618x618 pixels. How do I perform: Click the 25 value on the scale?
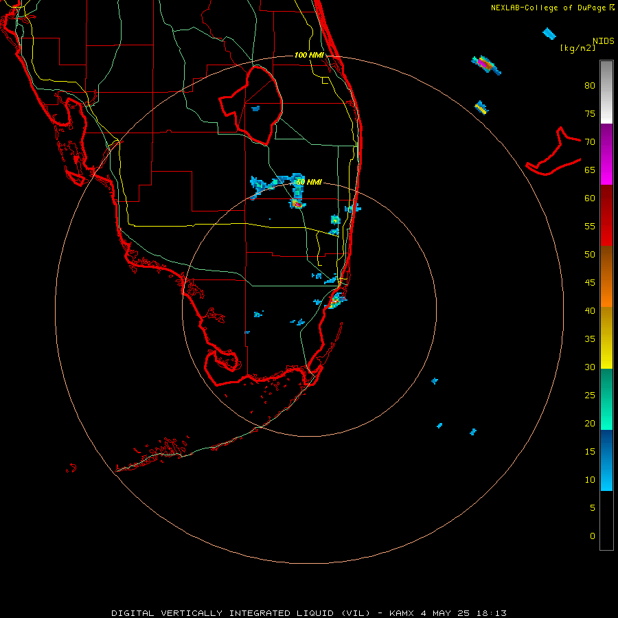590,395
